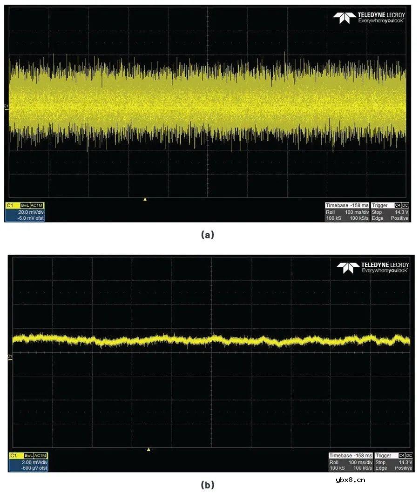Click the C4 trigger source badge in bottom scope
The image size is (419, 494).
pos(401,455)
